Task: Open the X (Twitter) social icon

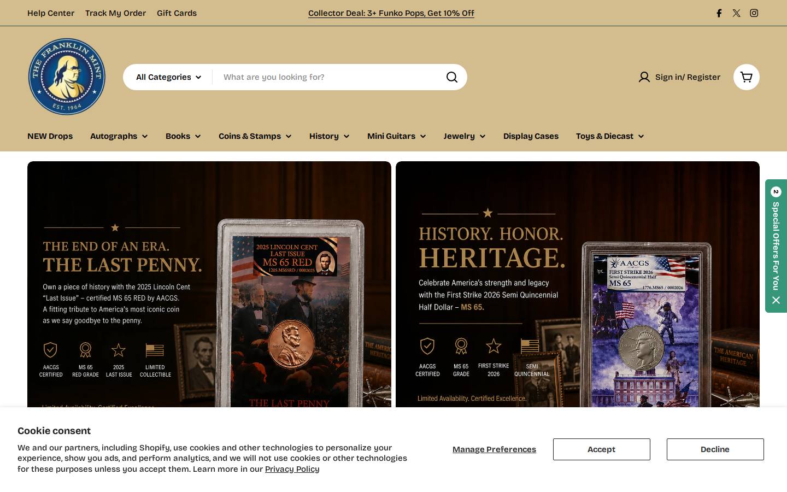Action: pyautogui.click(x=737, y=13)
